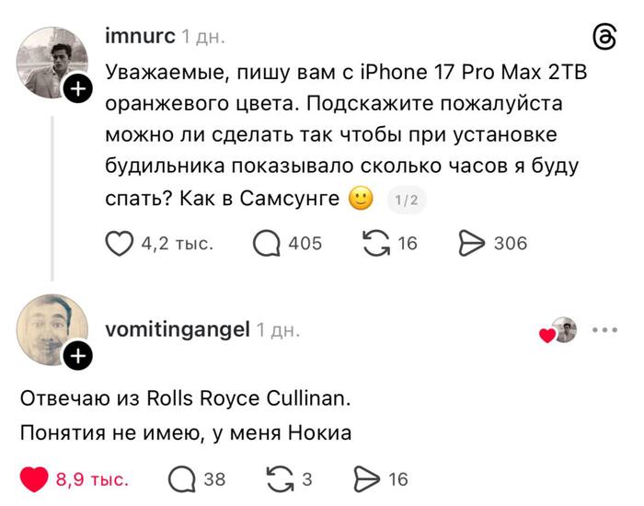Open the three-dot more options menu

pos(604,329)
